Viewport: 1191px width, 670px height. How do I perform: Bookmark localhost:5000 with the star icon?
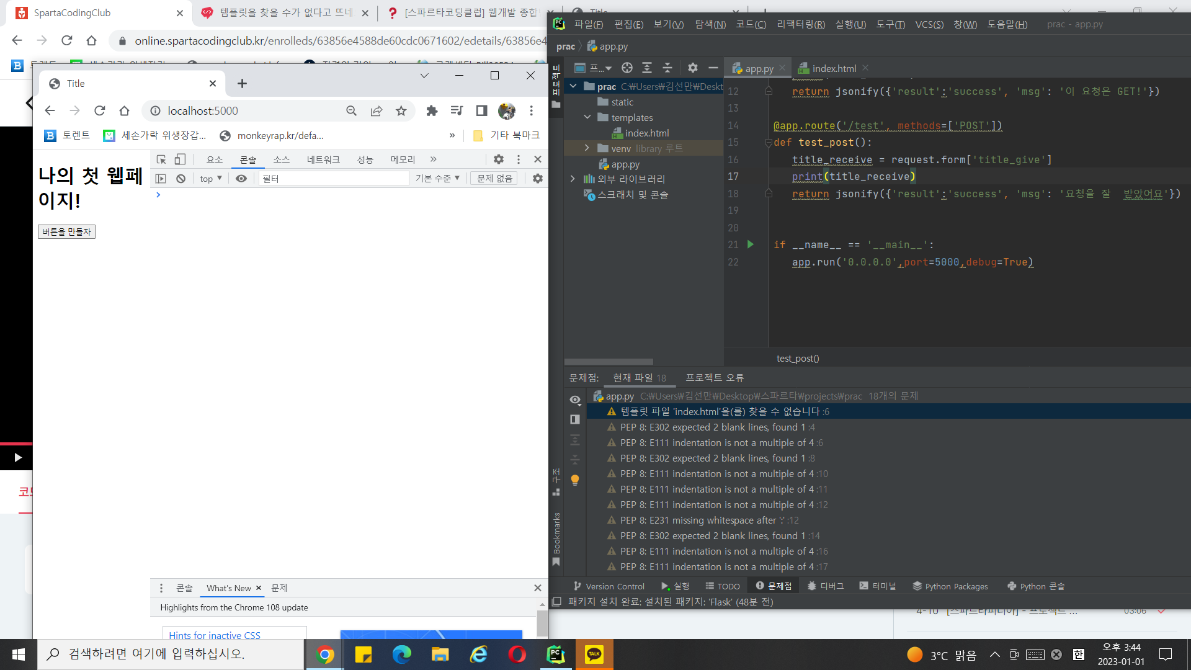(x=401, y=111)
